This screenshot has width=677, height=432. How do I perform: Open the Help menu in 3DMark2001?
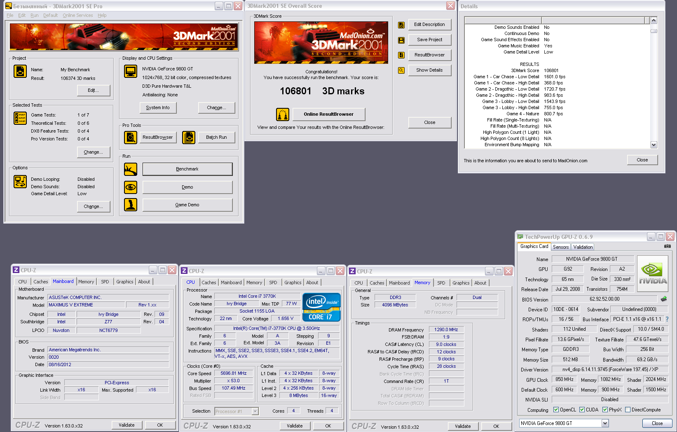click(102, 16)
